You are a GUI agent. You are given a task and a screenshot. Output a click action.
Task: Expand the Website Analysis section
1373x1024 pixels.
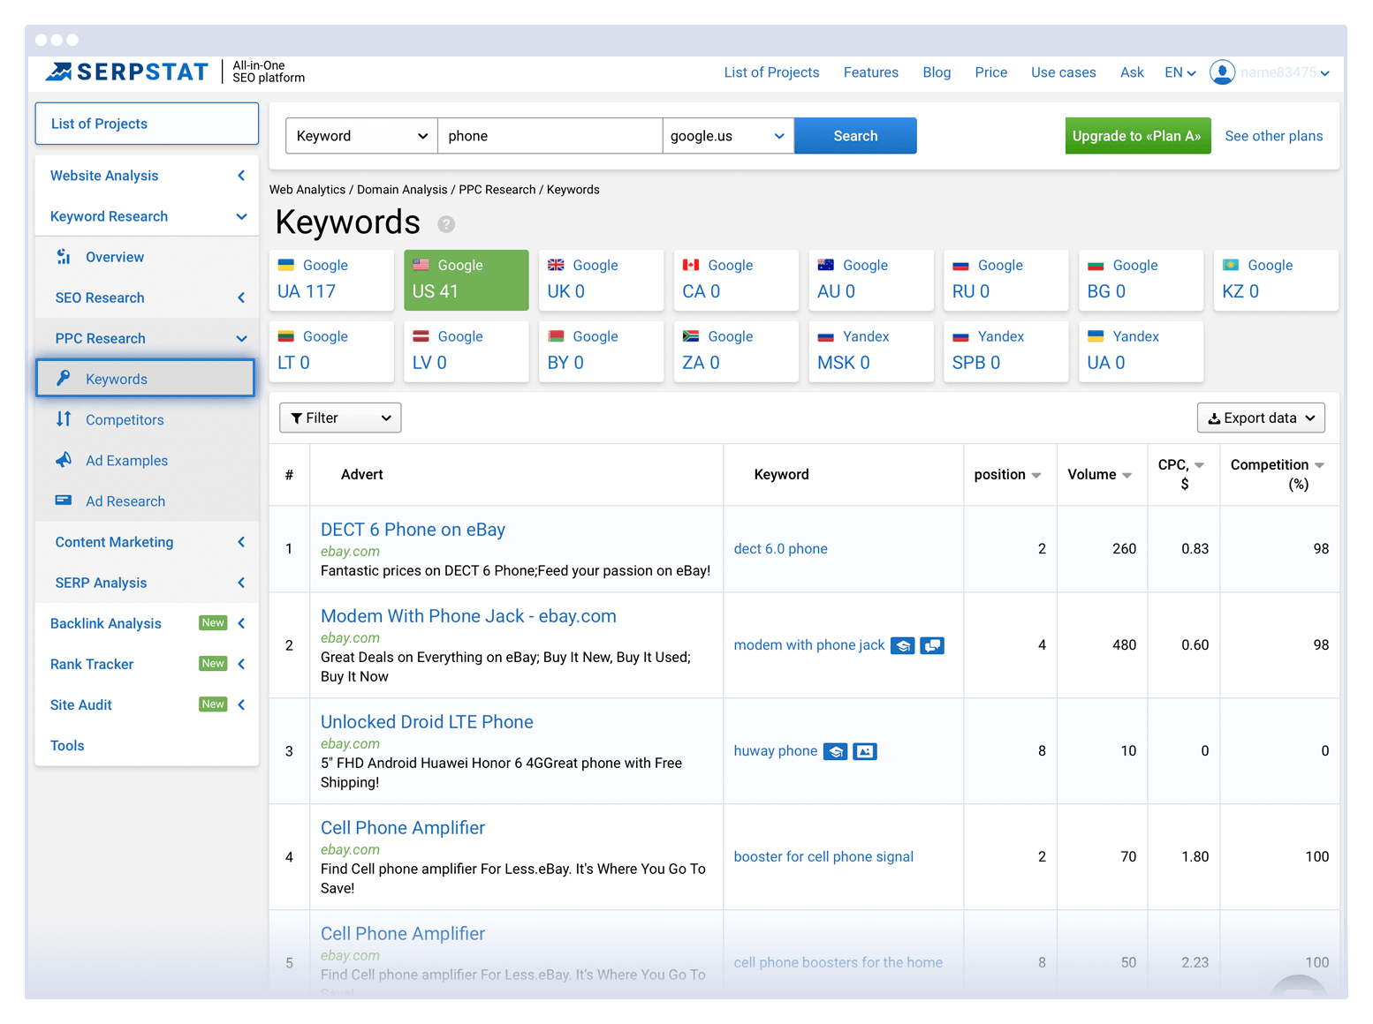(147, 176)
